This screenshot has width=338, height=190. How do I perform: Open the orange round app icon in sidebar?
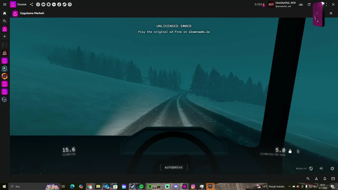click(4, 76)
